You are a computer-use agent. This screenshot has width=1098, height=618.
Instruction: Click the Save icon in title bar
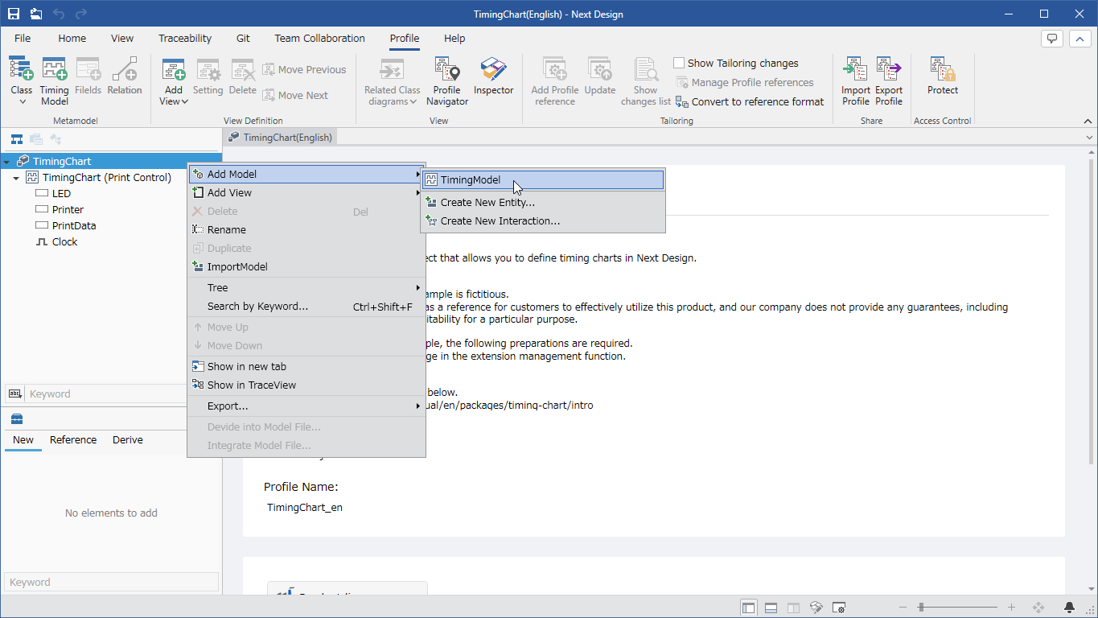[x=14, y=14]
